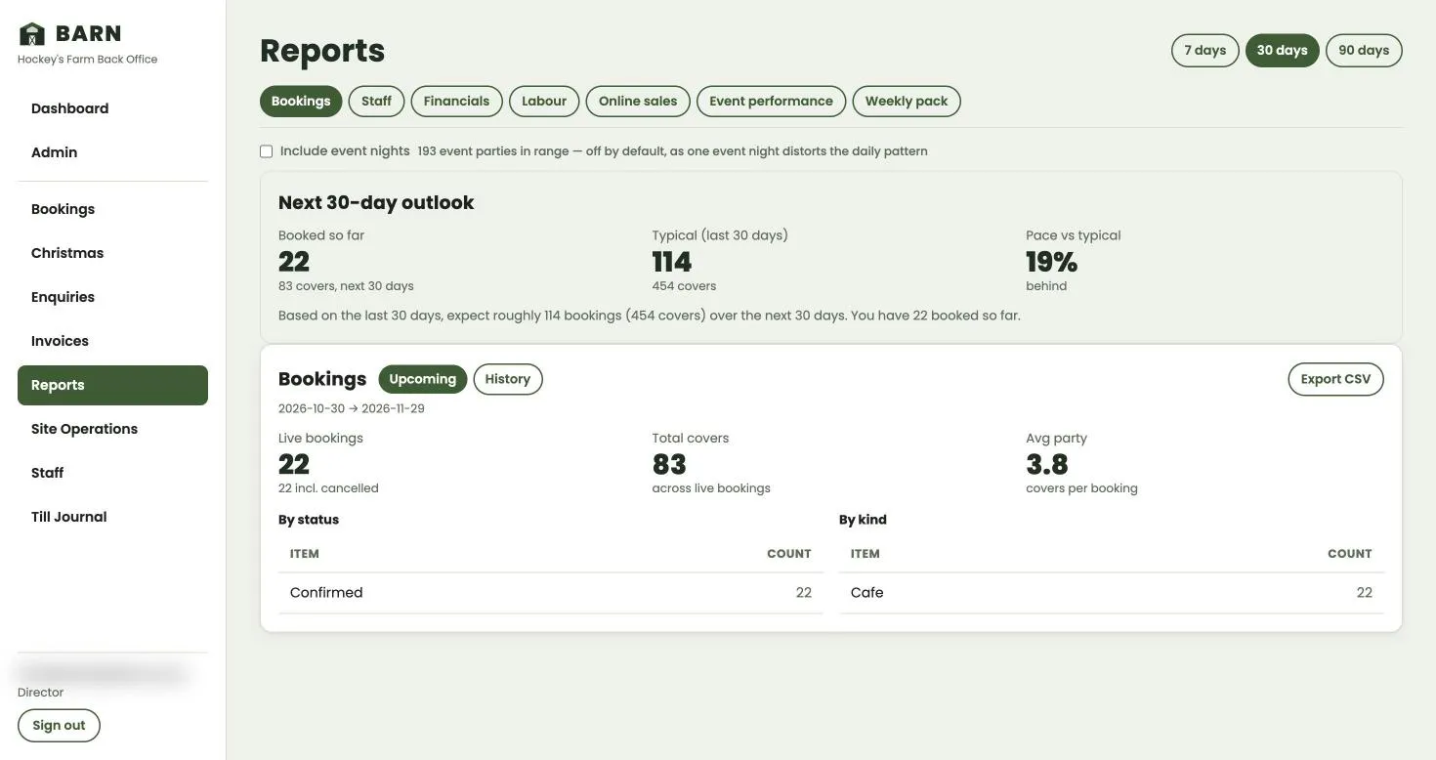Open Till Journal in the sidebar
Viewport: 1436px width, 760px height.
pos(112,517)
